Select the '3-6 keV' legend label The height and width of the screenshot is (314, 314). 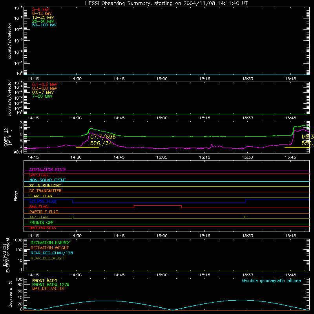point(40,9)
